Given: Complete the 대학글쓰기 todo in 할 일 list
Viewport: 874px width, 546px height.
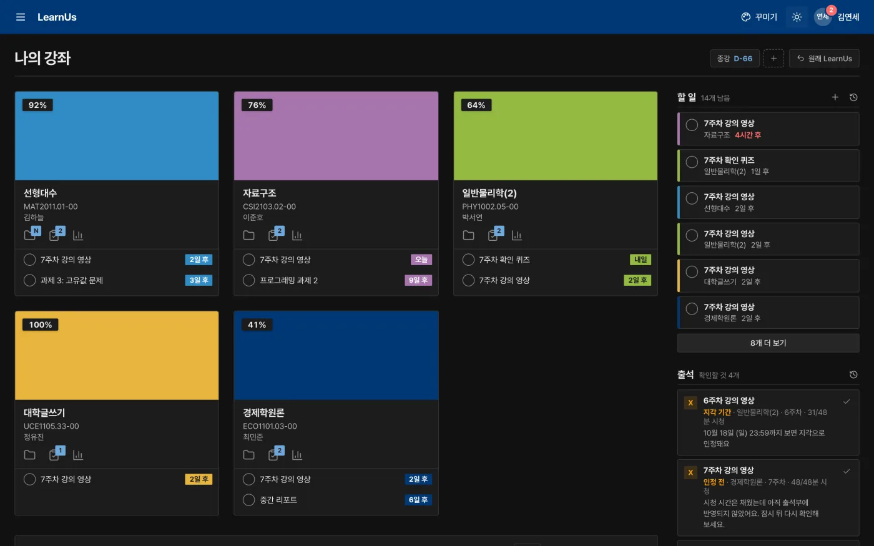Looking at the screenshot, I should pos(692,272).
